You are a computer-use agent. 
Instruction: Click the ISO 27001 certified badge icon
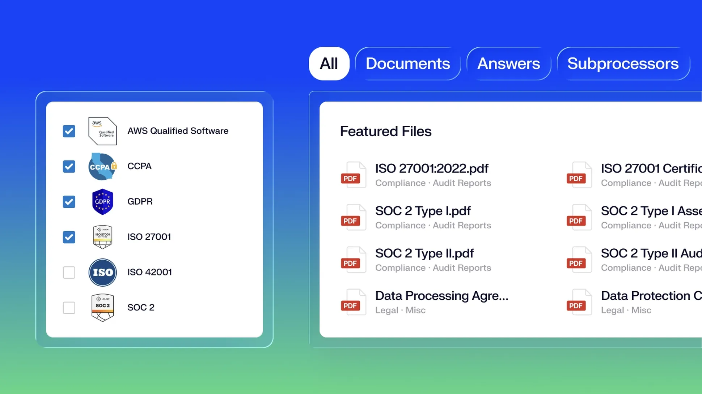click(x=102, y=237)
